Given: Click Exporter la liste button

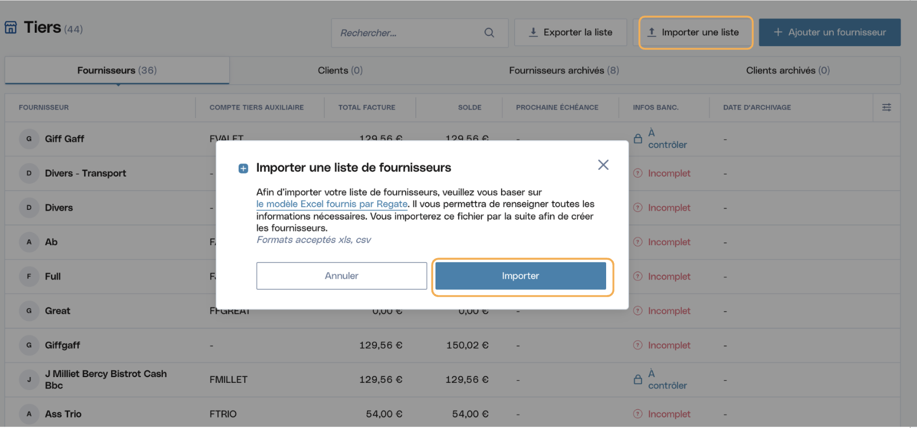Looking at the screenshot, I should click(x=570, y=32).
